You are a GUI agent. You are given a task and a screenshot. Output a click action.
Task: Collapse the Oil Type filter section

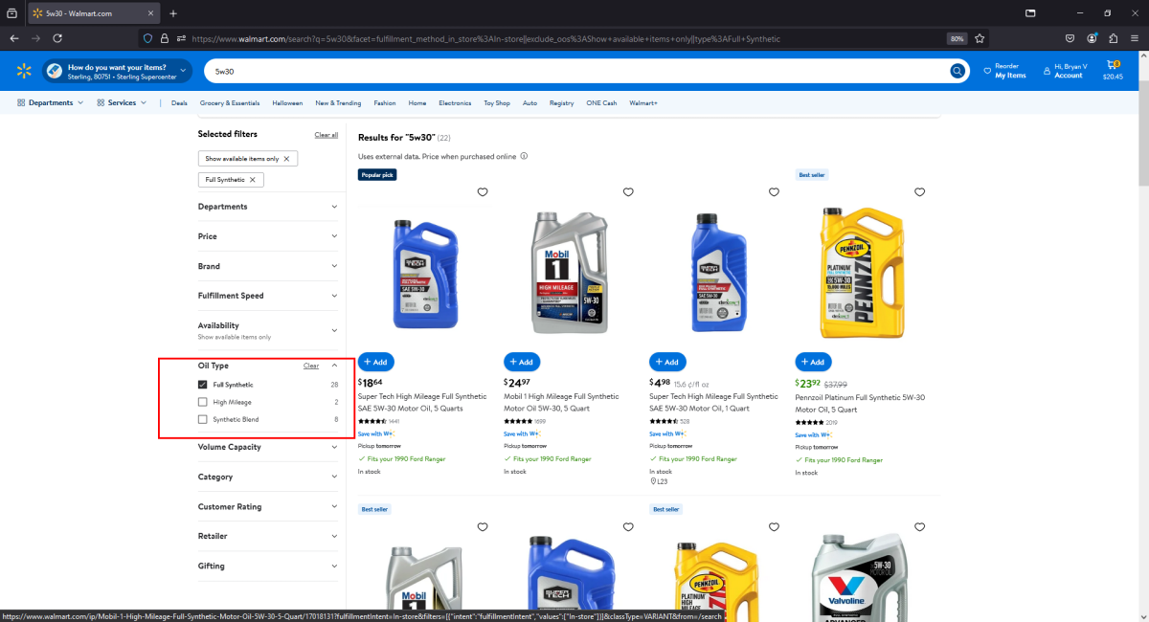pyautogui.click(x=334, y=366)
